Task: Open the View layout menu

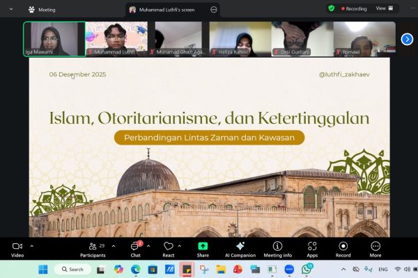Action: tap(384, 8)
